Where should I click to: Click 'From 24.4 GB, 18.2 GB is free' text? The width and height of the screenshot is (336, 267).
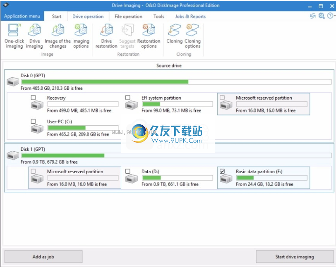(x=265, y=184)
